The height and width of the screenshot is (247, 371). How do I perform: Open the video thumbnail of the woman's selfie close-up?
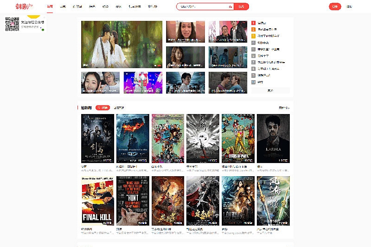point(185,32)
